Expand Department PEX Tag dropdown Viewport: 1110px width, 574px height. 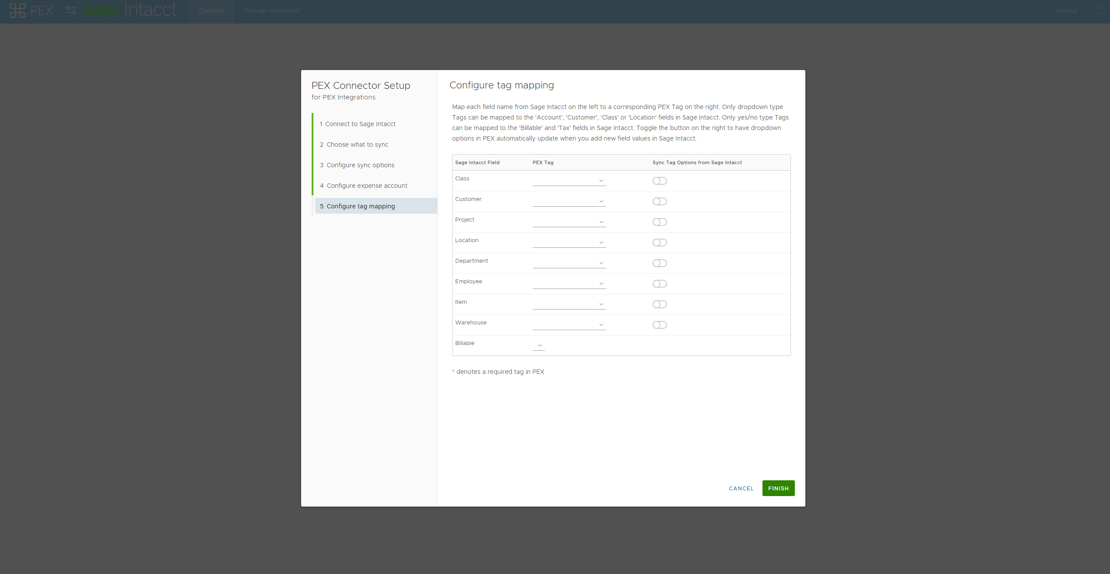[569, 263]
